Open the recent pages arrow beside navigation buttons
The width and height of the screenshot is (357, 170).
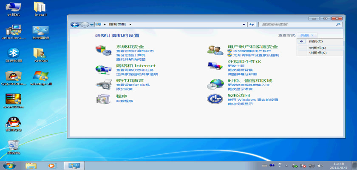(x=92, y=25)
